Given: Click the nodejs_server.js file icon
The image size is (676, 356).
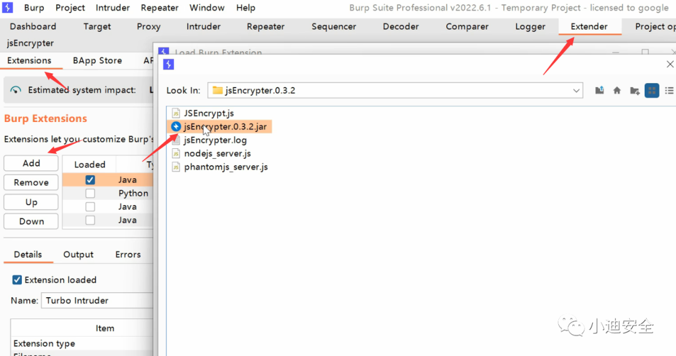Looking at the screenshot, I should tap(175, 153).
